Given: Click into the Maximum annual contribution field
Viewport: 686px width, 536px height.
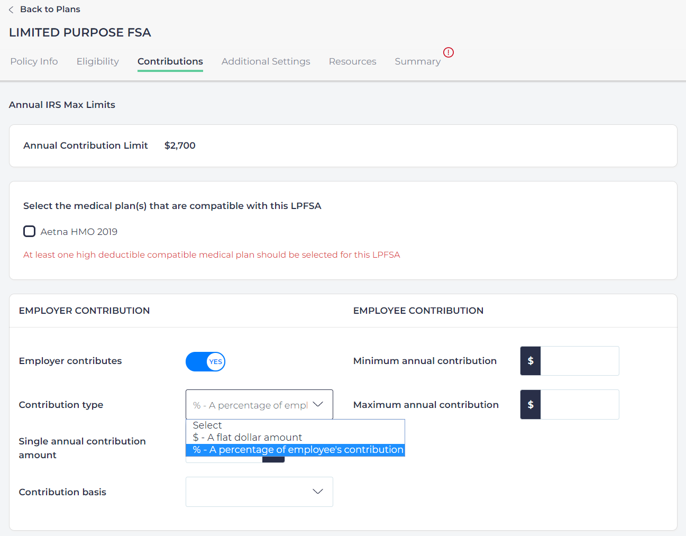Looking at the screenshot, I should (x=579, y=405).
